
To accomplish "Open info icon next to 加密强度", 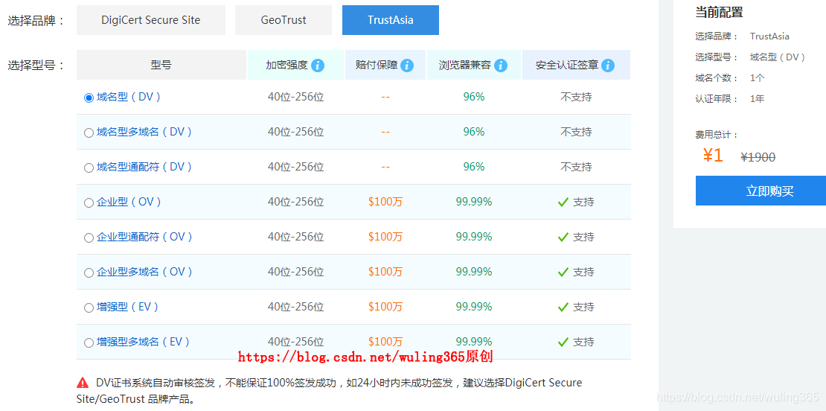I will (x=318, y=66).
